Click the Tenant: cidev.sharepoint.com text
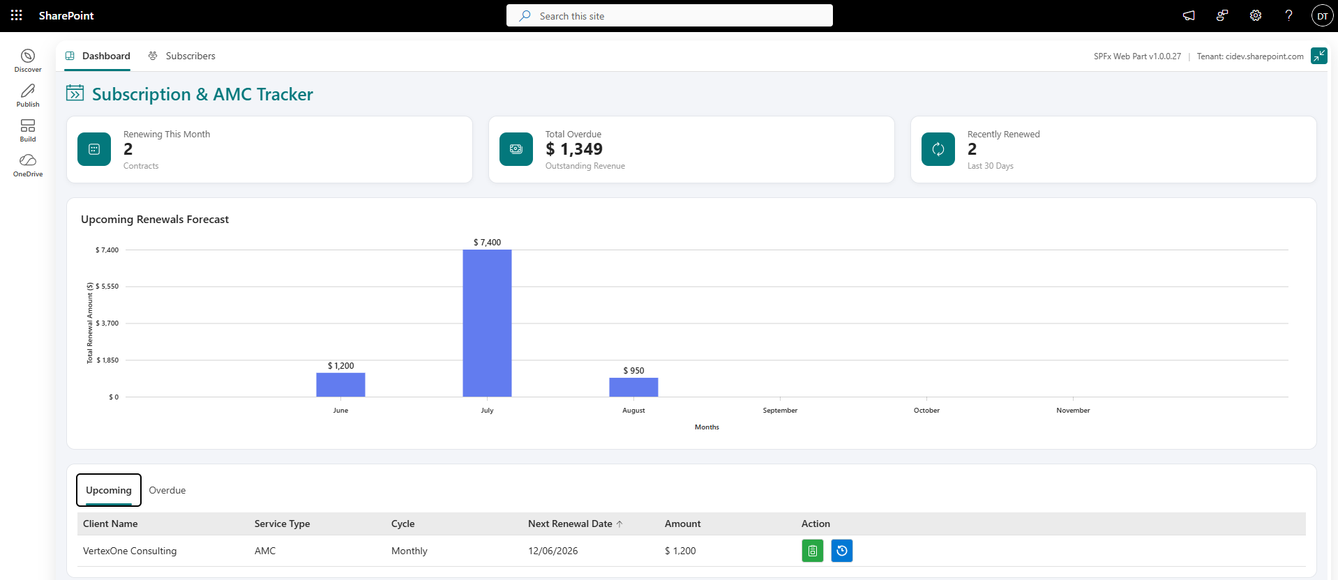 1250,56
